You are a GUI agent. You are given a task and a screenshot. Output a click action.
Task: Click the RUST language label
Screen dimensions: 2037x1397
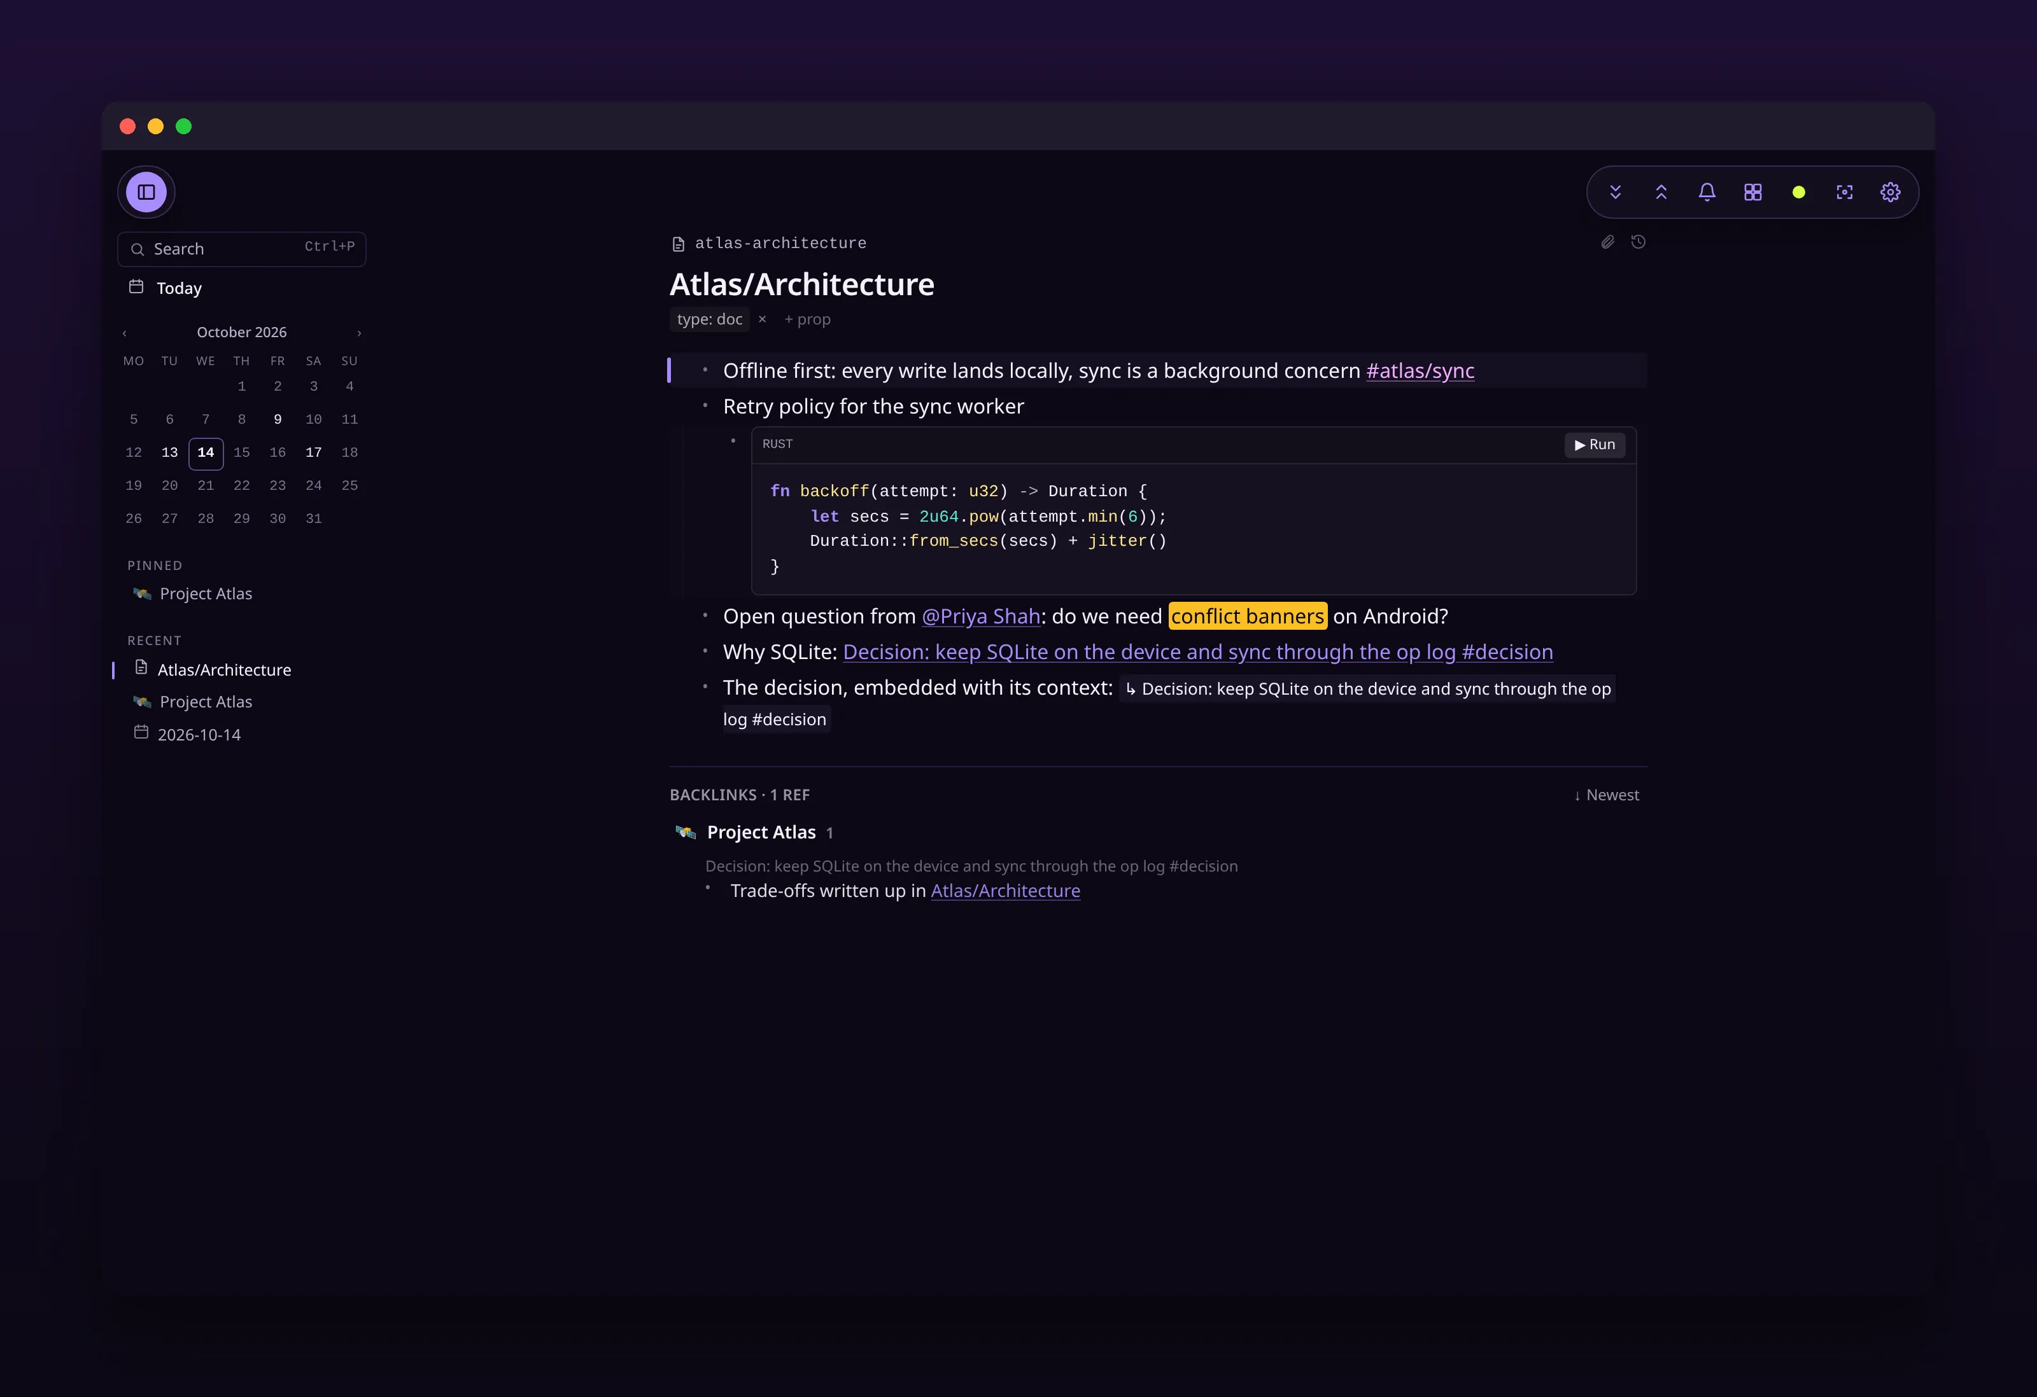(777, 444)
